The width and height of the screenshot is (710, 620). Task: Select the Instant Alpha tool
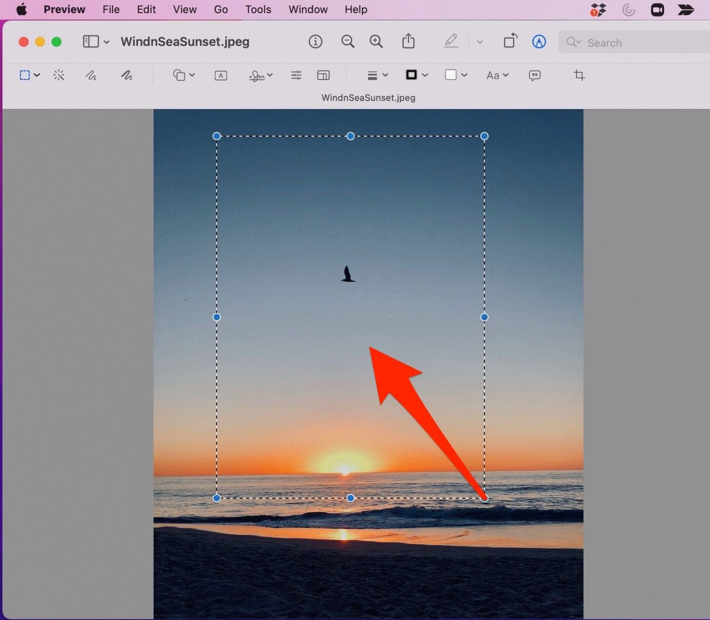tap(59, 75)
